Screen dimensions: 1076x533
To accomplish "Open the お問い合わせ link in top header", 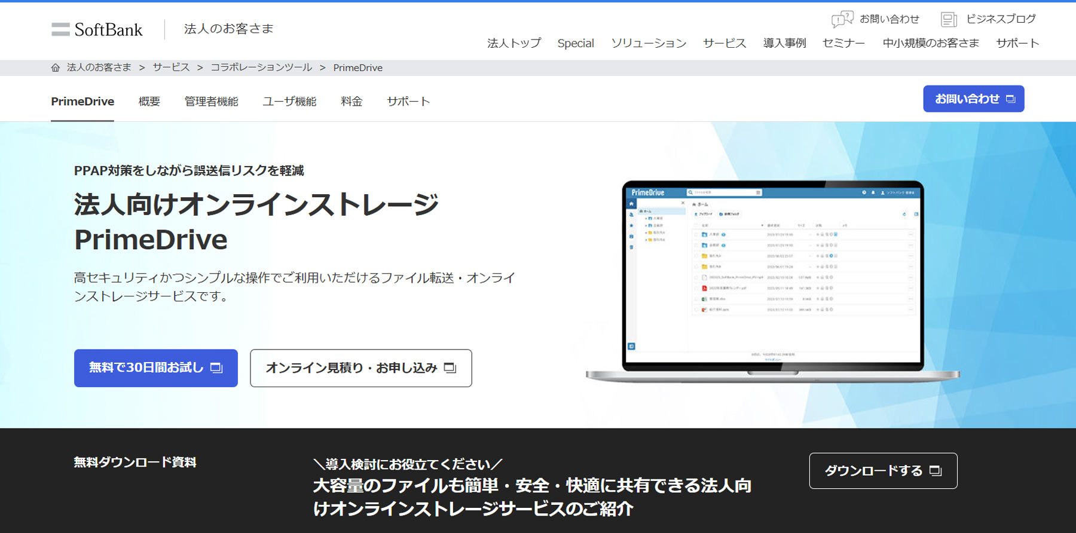I will [x=889, y=19].
